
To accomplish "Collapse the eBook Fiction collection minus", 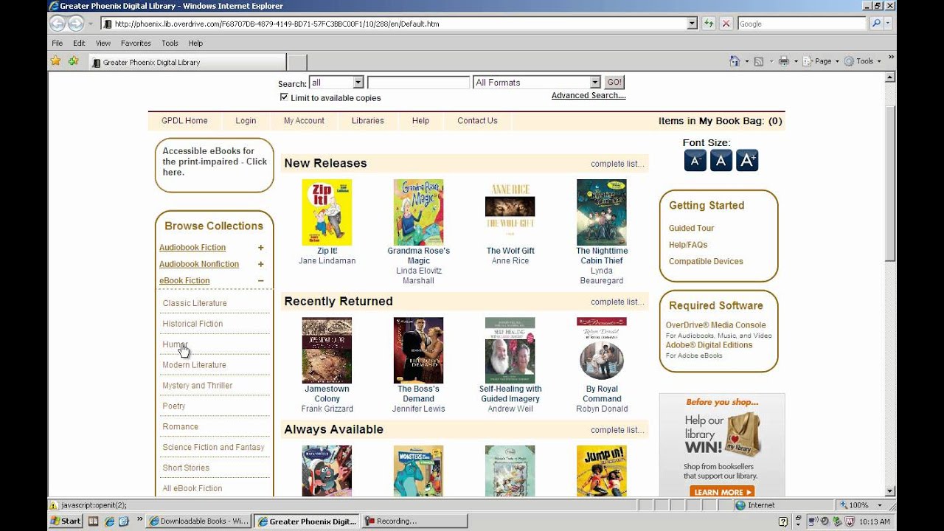I will click(x=260, y=280).
